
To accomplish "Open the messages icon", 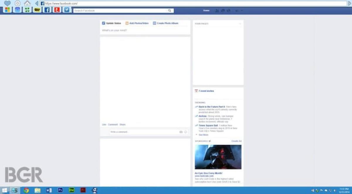I will pos(223,11).
